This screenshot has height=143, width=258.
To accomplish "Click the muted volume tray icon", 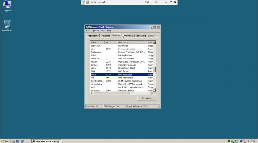I will 245,141.
